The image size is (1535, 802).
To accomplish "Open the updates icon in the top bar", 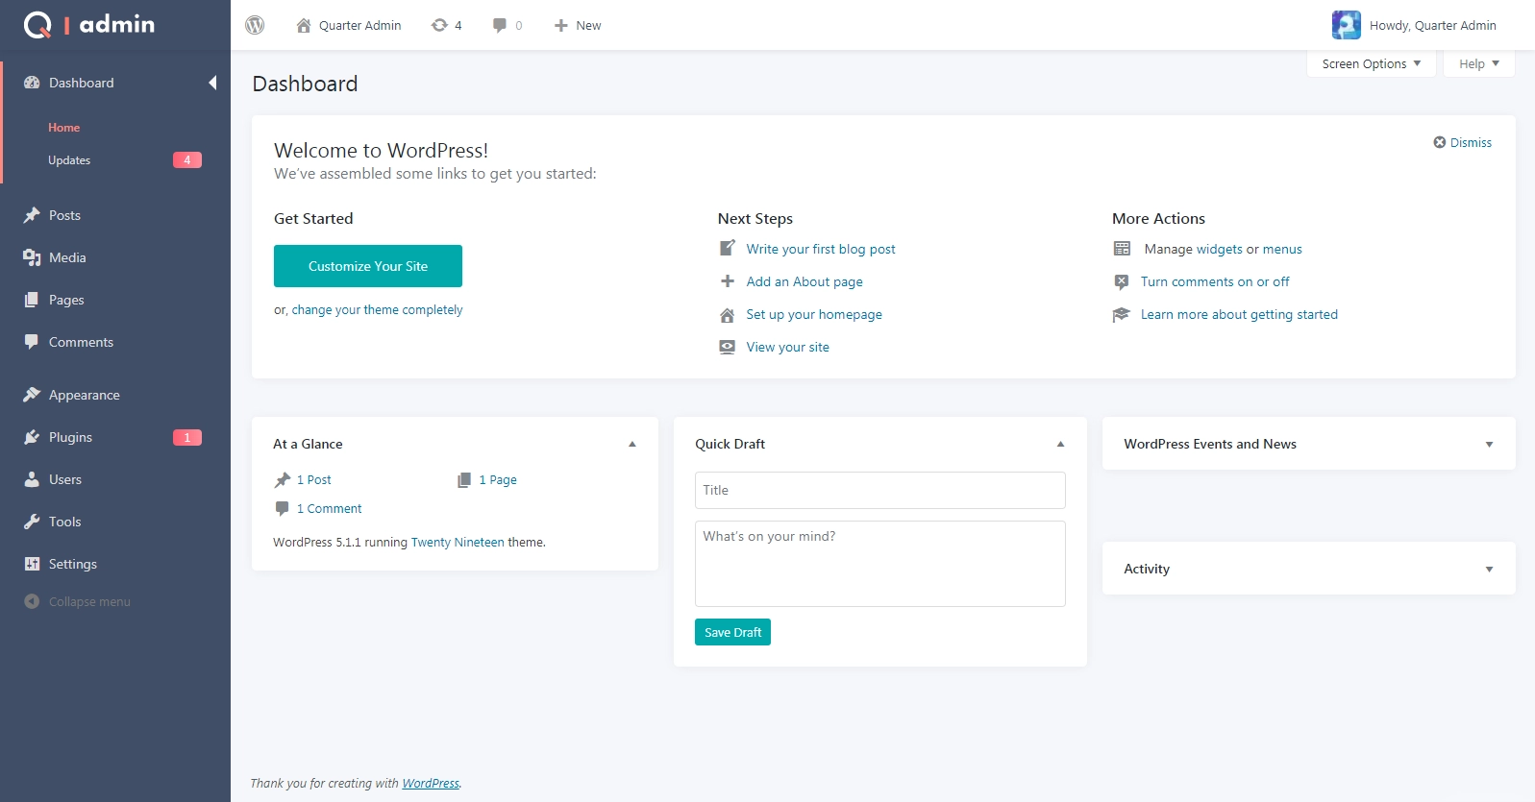I will (440, 25).
